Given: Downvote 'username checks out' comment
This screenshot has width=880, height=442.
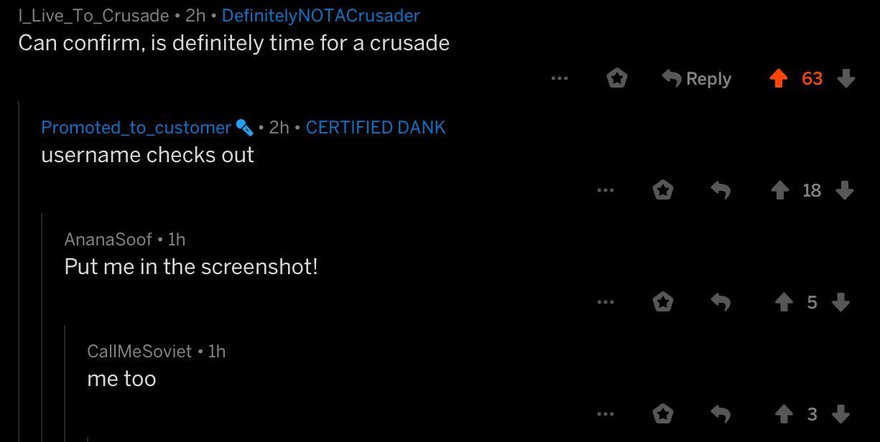Looking at the screenshot, I should click(x=845, y=190).
